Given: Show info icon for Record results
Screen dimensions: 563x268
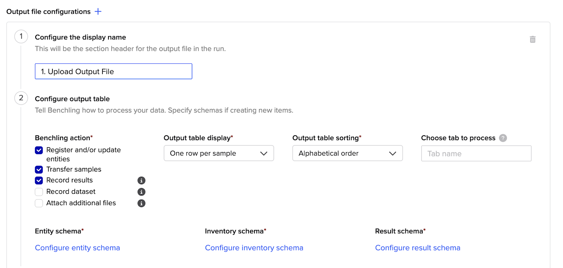Looking at the screenshot, I should coord(141,181).
